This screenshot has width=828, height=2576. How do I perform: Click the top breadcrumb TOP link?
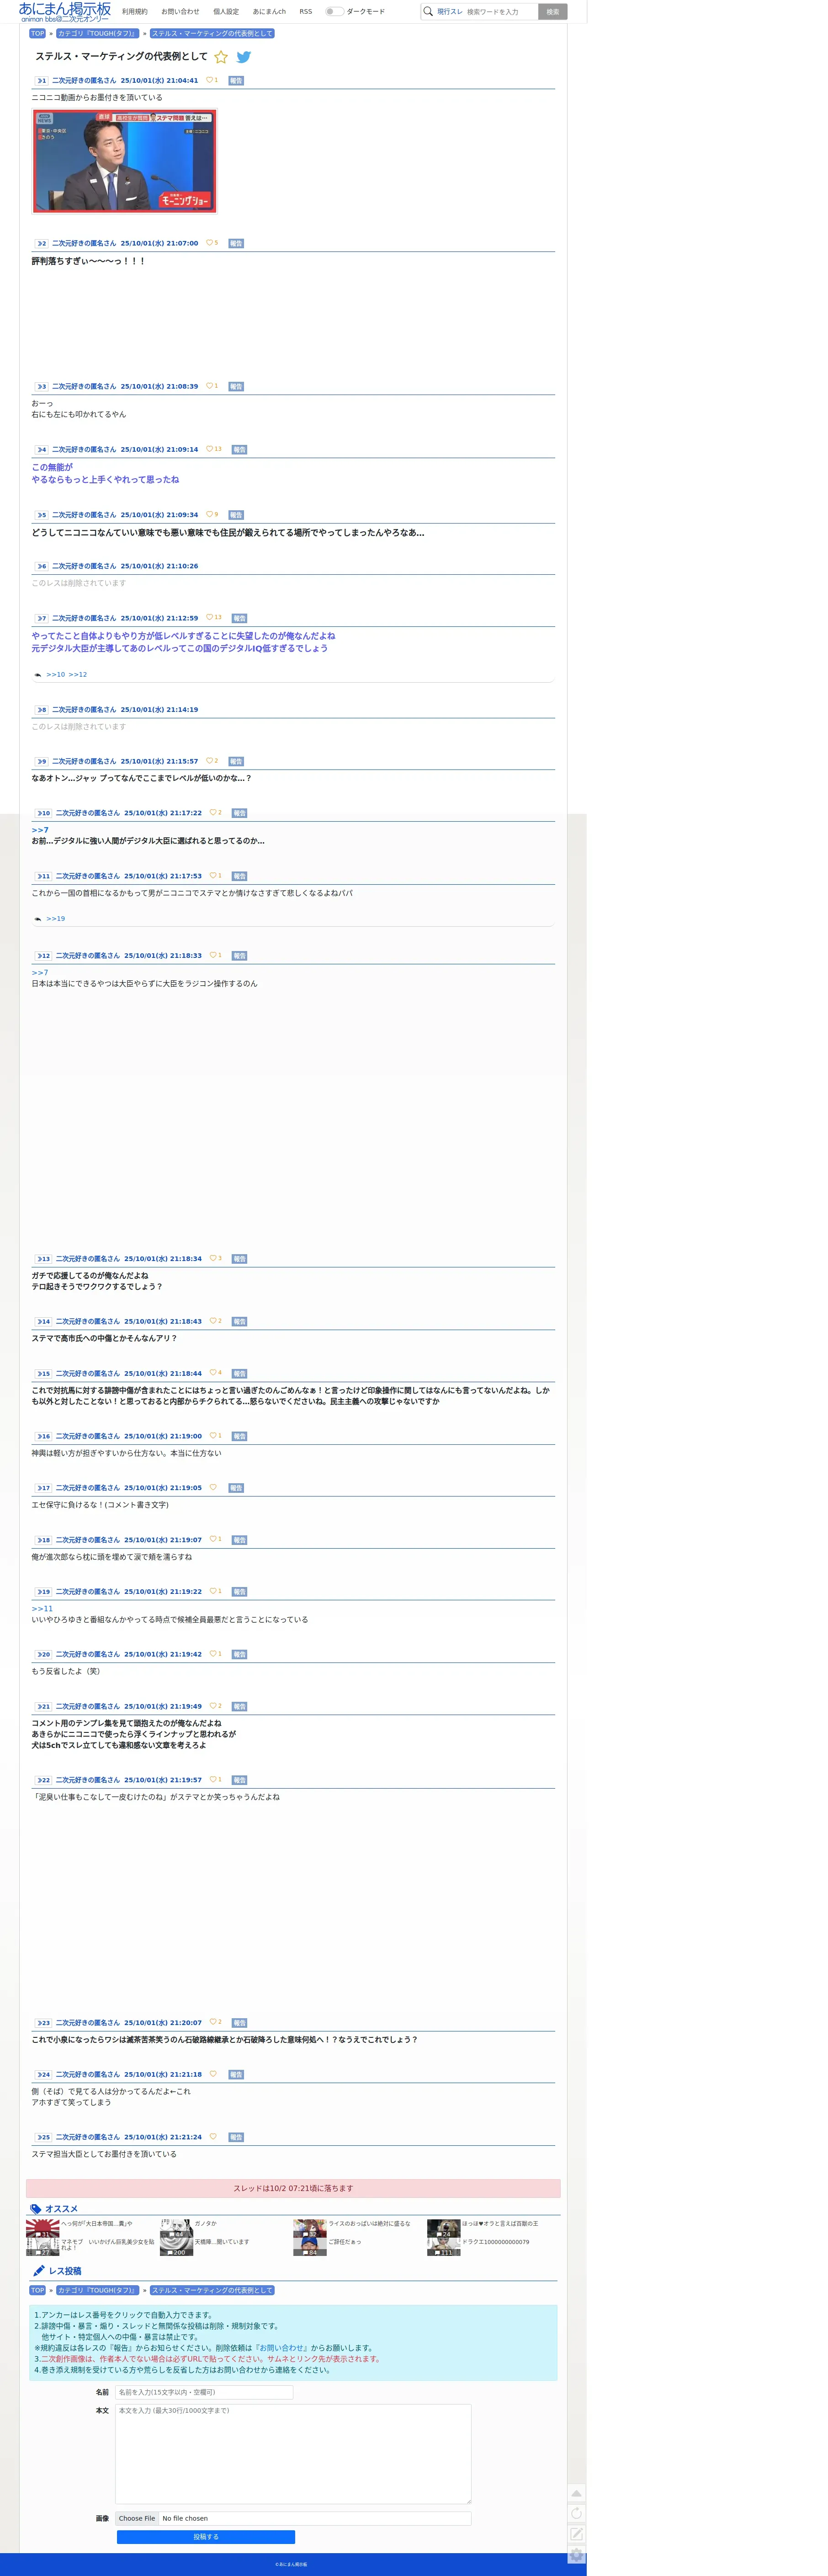pyautogui.click(x=38, y=34)
